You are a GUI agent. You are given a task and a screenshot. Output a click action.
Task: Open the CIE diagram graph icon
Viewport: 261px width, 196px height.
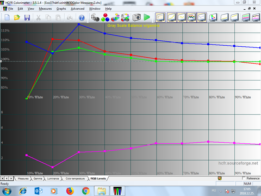point(213,17)
